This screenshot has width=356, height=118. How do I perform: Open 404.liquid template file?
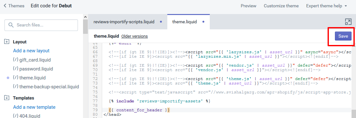[30, 116]
